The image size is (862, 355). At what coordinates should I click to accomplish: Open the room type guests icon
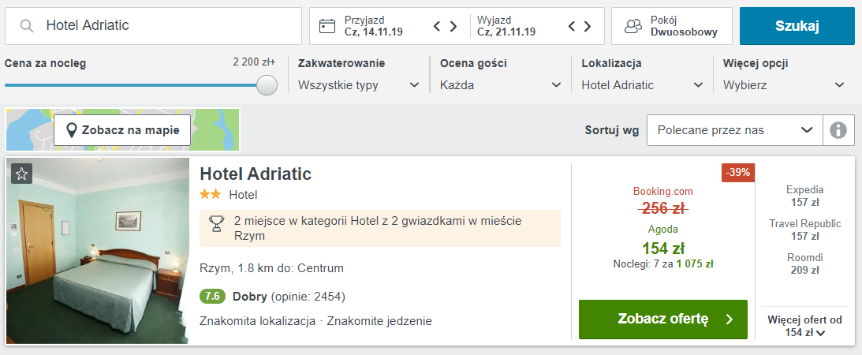tap(634, 26)
